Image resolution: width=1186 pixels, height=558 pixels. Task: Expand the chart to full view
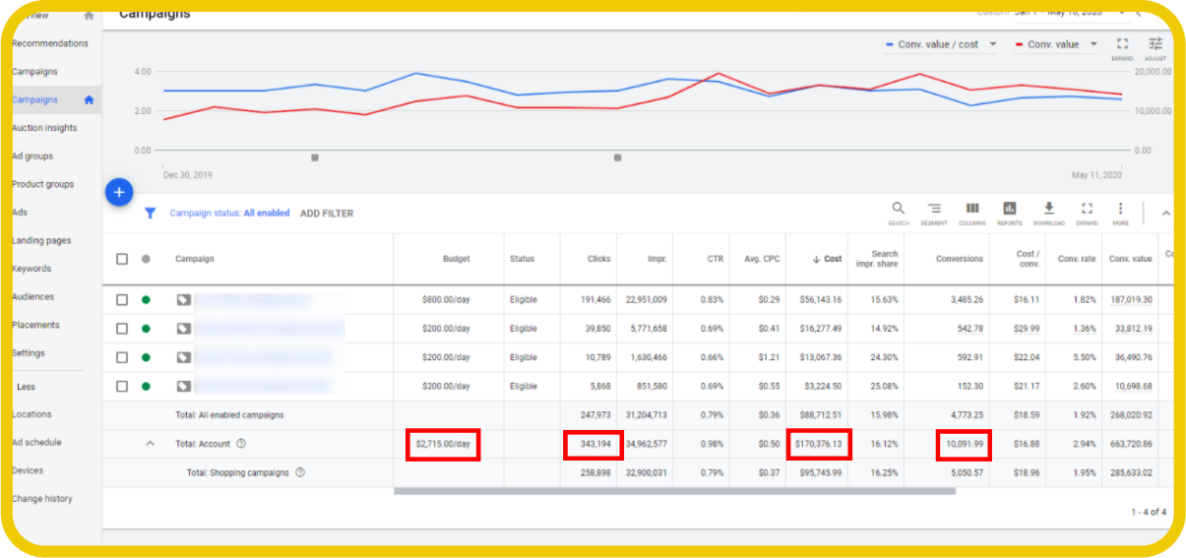[1122, 46]
